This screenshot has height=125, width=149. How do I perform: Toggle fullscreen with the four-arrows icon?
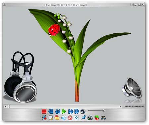pos(76,118)
